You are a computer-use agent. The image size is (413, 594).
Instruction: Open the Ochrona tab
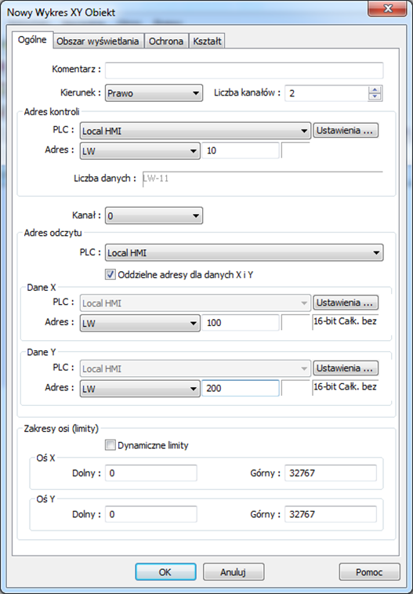[166, 42]
